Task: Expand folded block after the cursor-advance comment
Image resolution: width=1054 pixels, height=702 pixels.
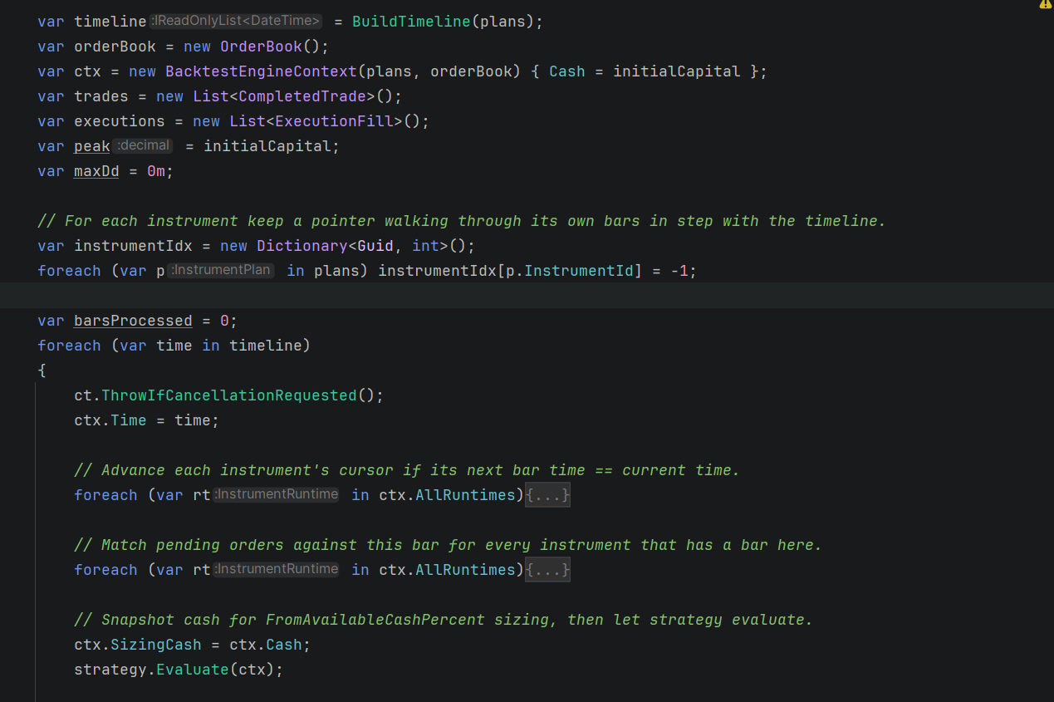Action: [x=547, y=495]
